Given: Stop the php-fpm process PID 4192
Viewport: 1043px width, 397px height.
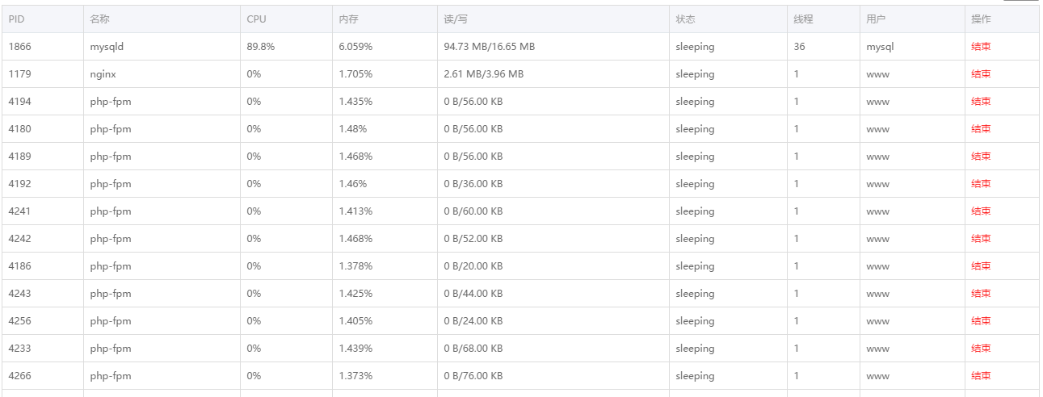Looking at the screenshot, I should (x=981, y=184).
